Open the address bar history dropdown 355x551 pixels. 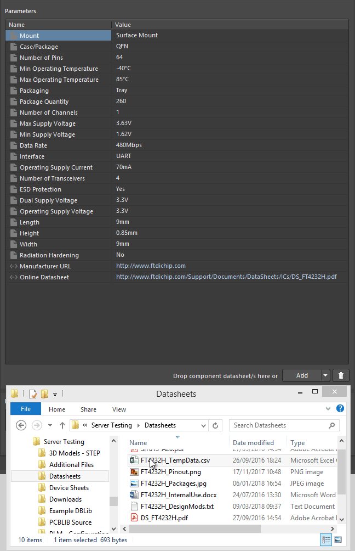point(203,425)
